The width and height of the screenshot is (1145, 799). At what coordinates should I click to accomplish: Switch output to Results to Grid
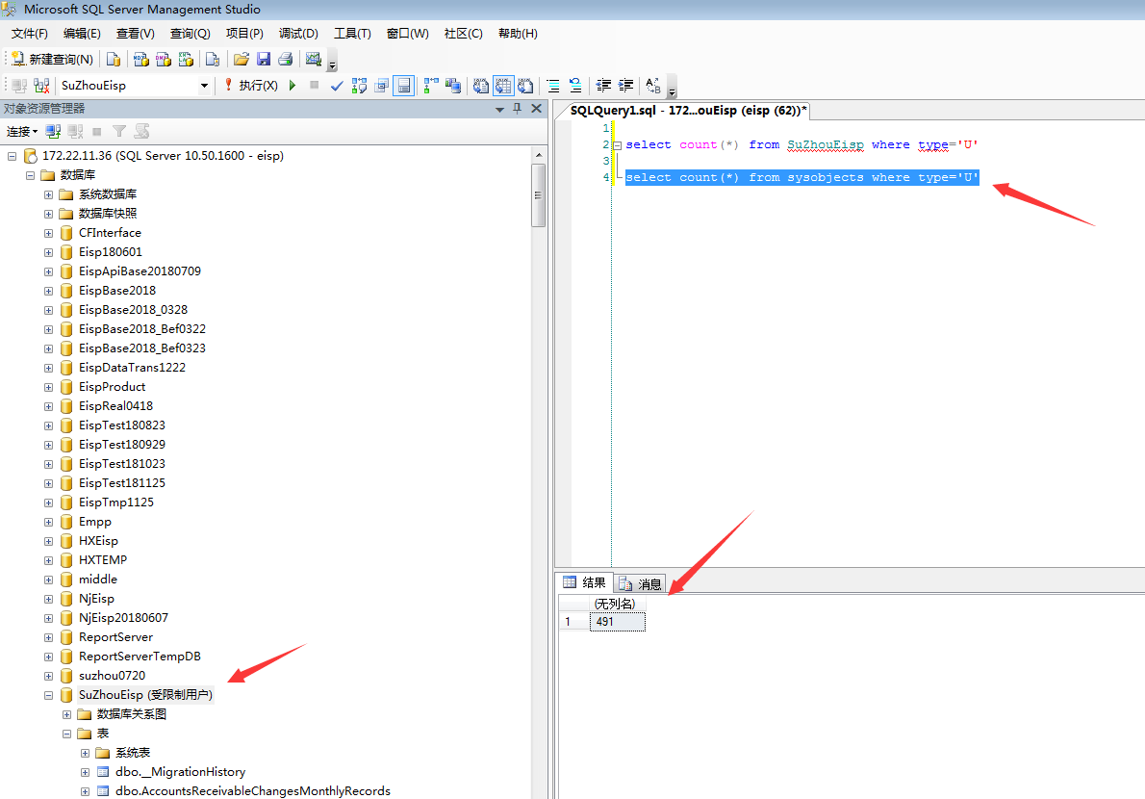503,86
